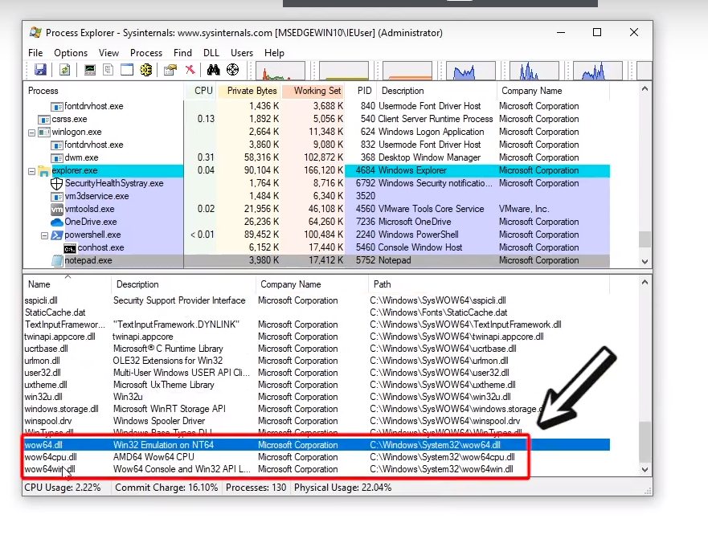Collapse the winlogon.exe process tree
The image size is (708, 543).
click(31, 133)
